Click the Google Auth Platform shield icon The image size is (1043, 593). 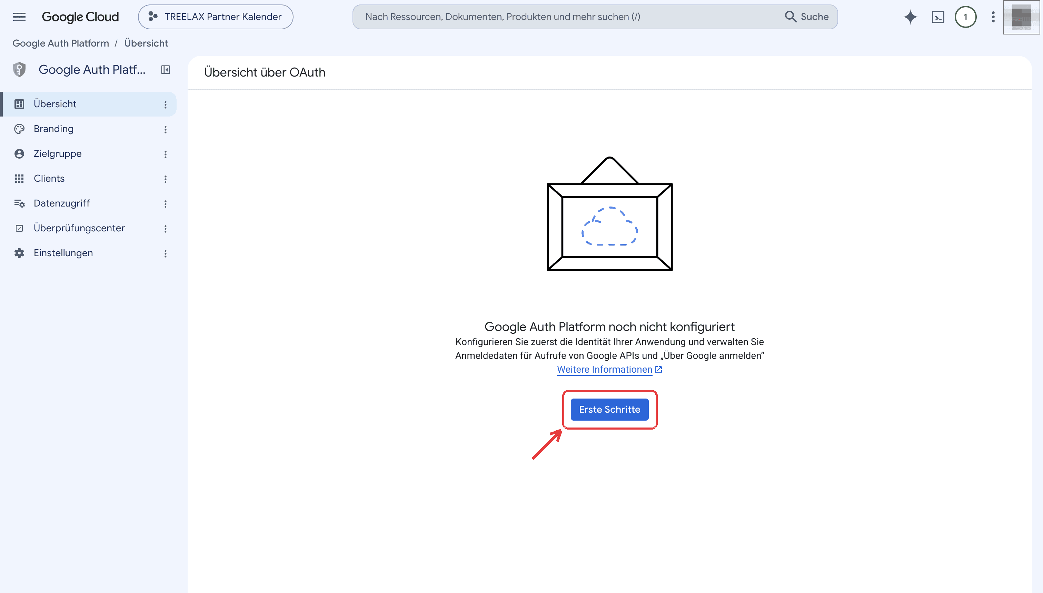(19, 70)
